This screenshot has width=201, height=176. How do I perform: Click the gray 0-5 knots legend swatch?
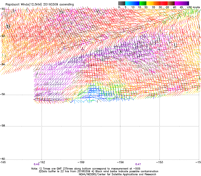tap(122, 3)
